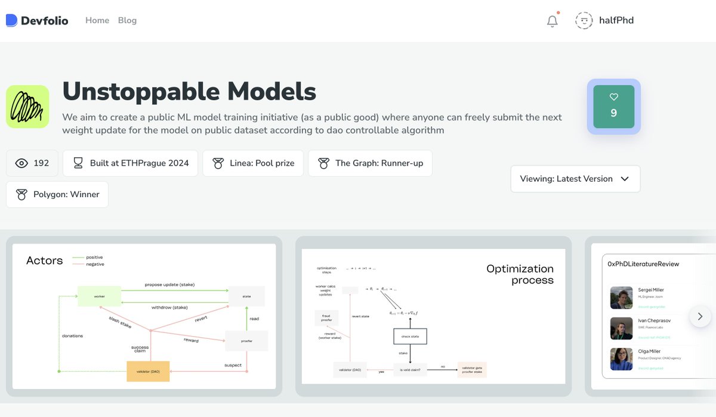Click Sergei Miller's photo in the slide
The image size is (716, 417).
621,298
